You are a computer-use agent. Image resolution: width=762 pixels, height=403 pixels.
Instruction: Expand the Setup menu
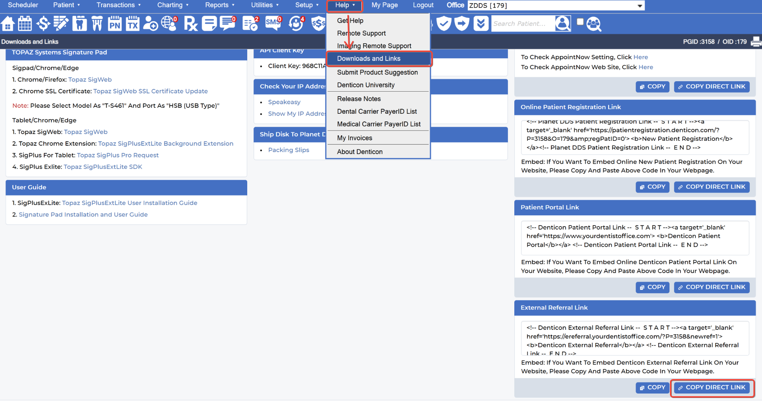click(x=307, y=5)
